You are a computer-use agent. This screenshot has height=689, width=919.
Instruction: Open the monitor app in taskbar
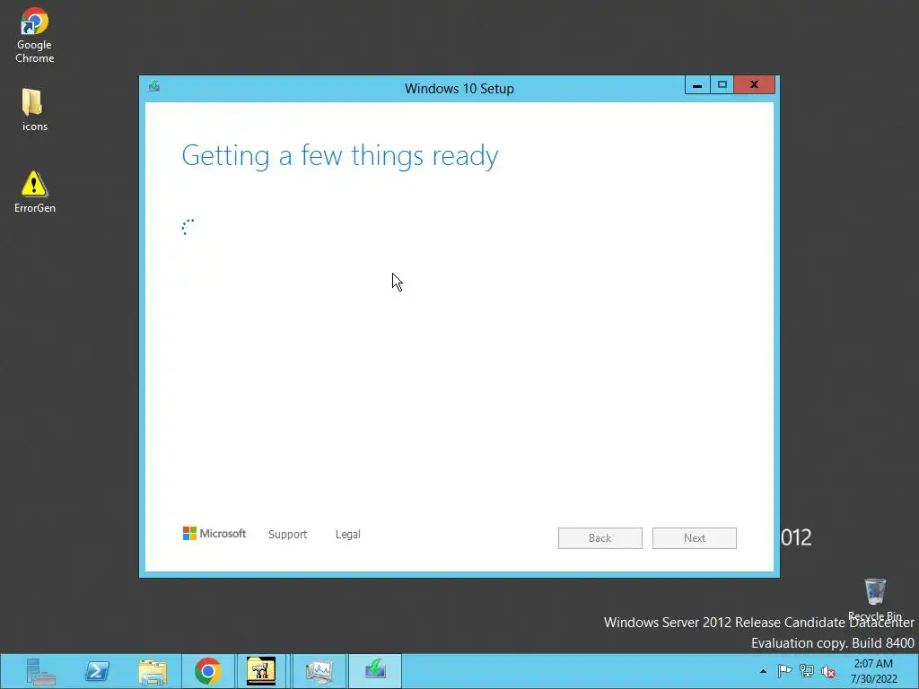[319, 671]
